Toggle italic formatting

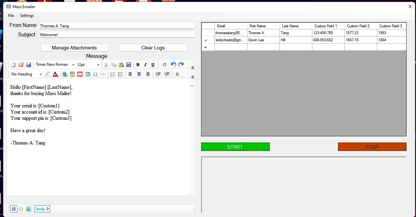point(145,65)
